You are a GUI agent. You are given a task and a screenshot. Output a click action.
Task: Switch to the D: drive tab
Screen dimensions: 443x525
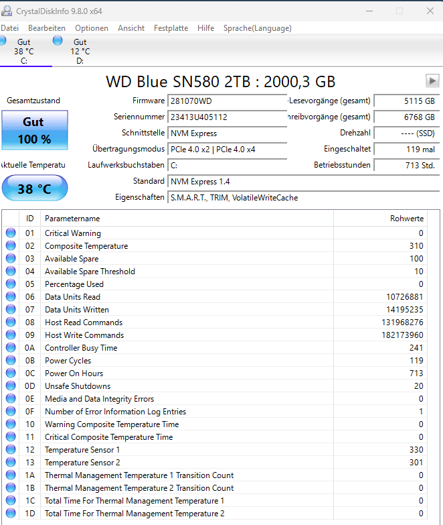coord(80,51)
